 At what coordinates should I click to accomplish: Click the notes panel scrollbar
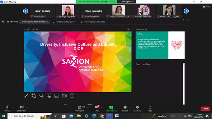(184, 84)
